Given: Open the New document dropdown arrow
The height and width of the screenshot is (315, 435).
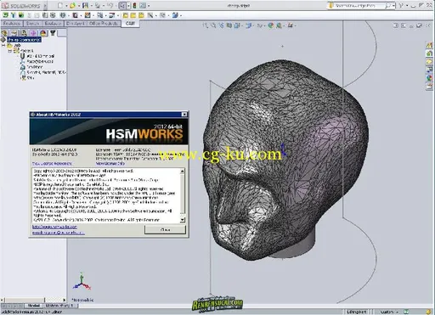Looking at the screenshot, I should pos(65,6).
